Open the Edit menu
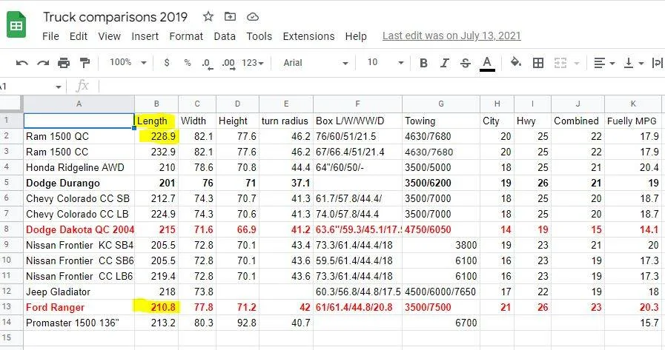Image resolution: width=665 pixels, height=350 pixels. (x=79, y=36)
